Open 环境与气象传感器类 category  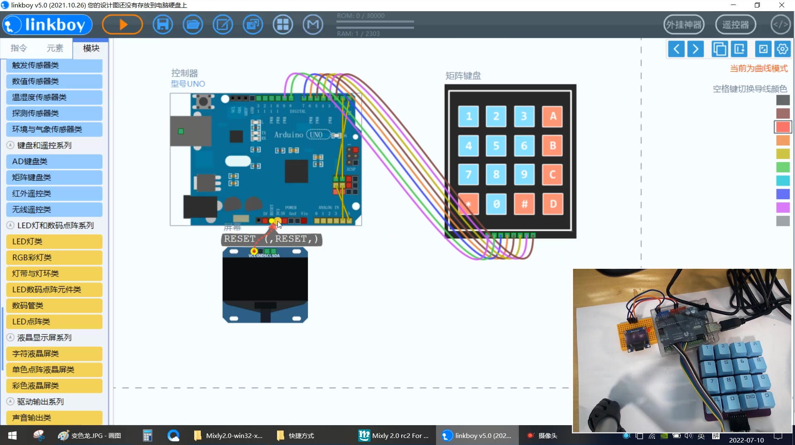(x=54, y=129)
